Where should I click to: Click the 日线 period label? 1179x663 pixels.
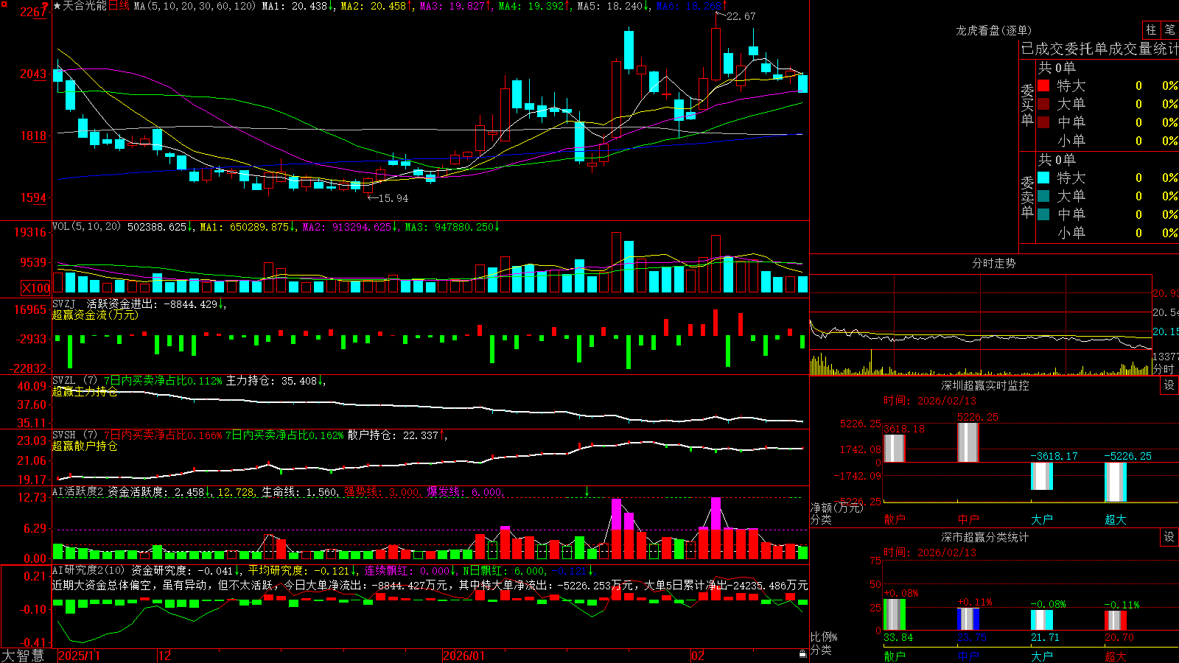[119, 6]
